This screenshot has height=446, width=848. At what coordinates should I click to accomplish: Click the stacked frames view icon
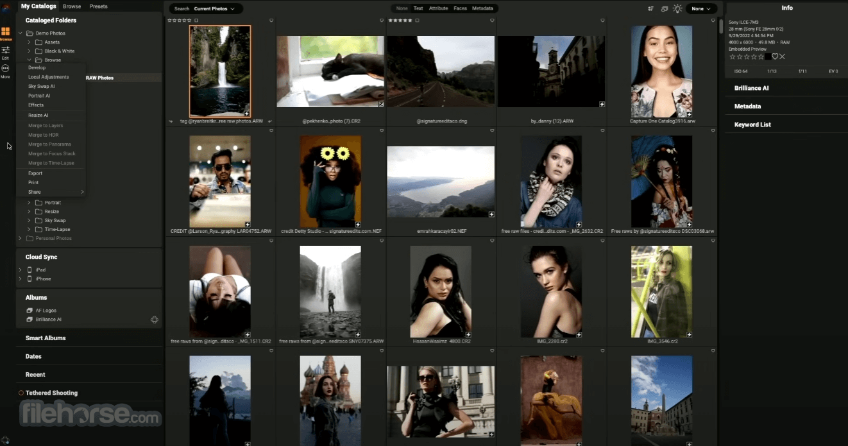coord(665,8)
